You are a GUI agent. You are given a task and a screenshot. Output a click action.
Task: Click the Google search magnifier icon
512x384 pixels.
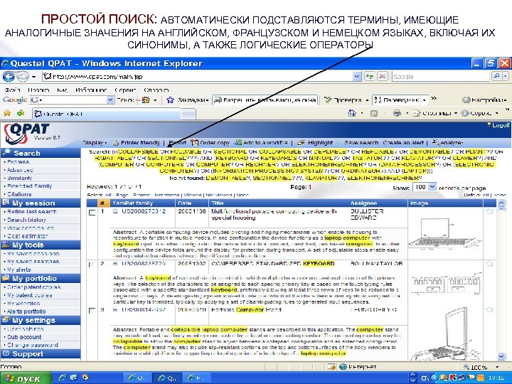pos(496,76)
